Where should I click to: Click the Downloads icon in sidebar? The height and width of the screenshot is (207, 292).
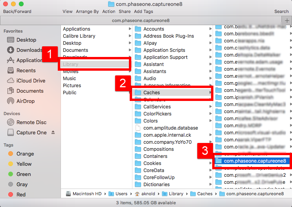coord(11,50)
